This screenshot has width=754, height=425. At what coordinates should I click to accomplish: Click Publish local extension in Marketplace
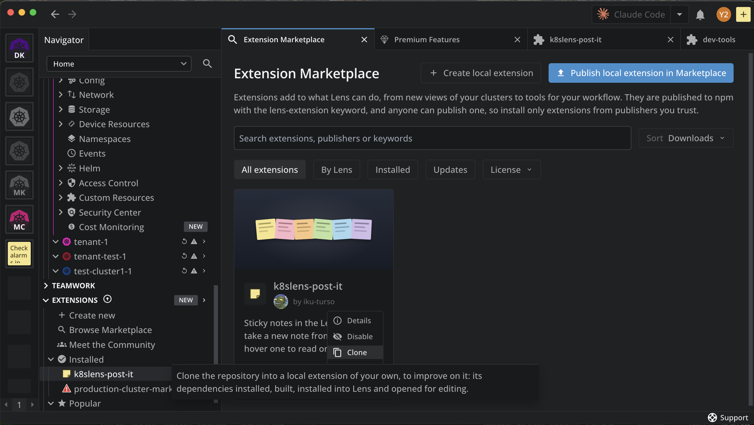641,73
